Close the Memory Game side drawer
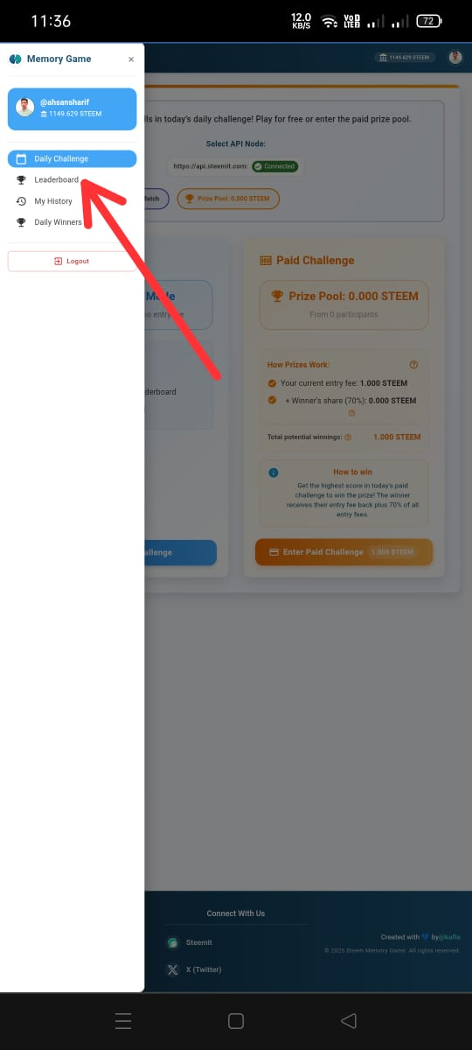 [x=131, y=59]
